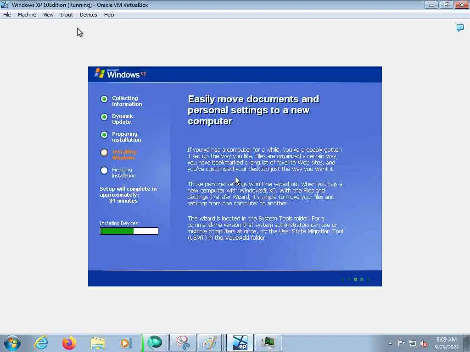Screen dimensions: 470x352
Task: Open the taskbar clock and date
Action: click(446, 343)
